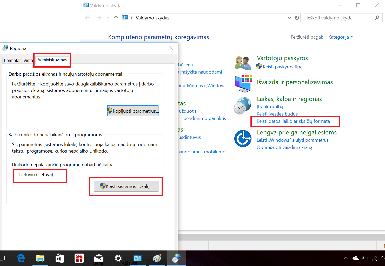This screenshot has height=266, width=385.
Task: Show hidden system tray icons
Action: 346,258
